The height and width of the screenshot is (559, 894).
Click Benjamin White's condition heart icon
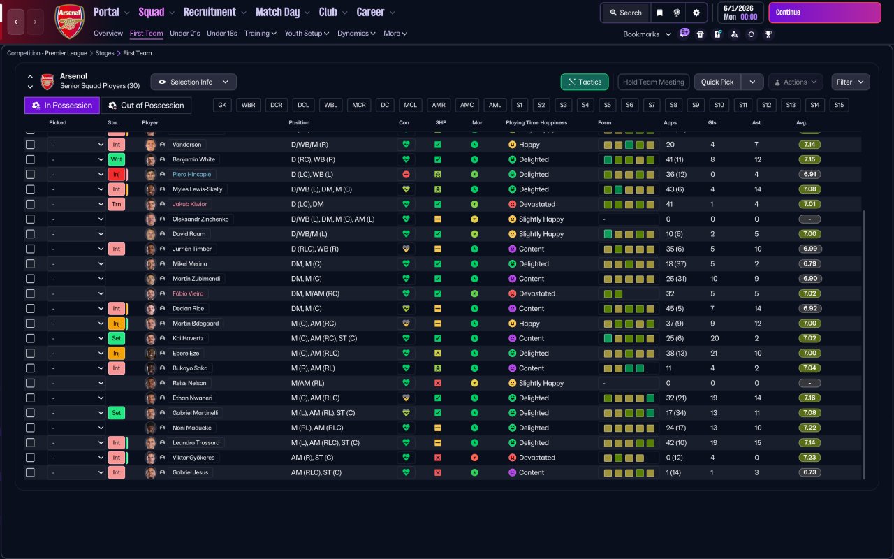coord(406,159)
